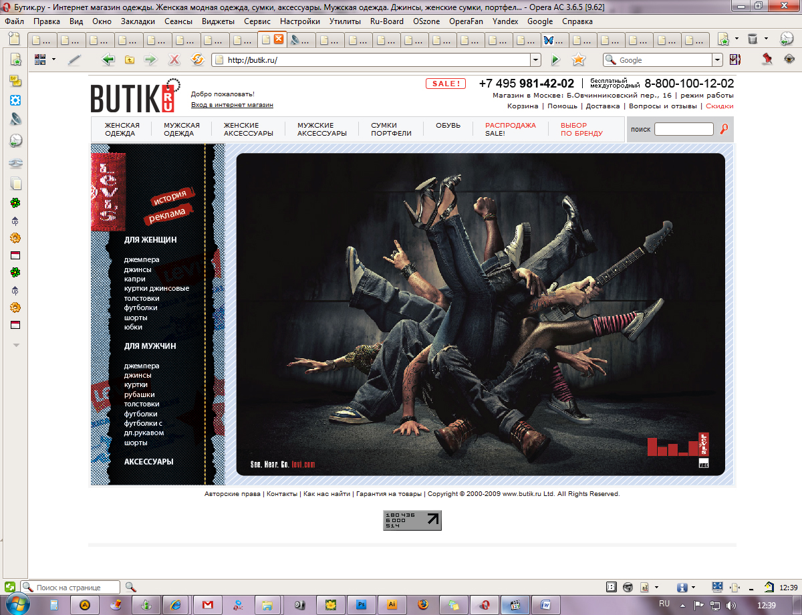Click the site поиск input field
Screen dimensions: 802x615
click(684, 129)
